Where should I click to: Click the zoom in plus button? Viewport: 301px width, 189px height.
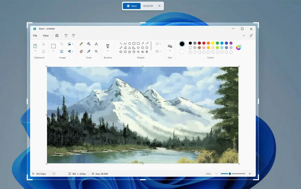[250, 174]
